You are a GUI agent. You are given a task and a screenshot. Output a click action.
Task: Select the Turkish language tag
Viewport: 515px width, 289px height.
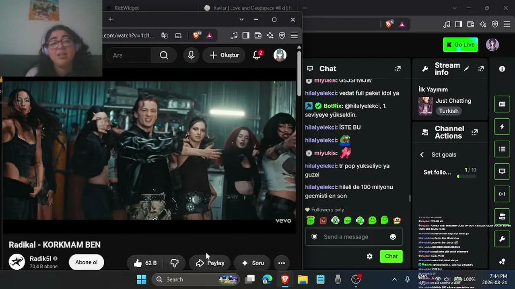[449, 111]
